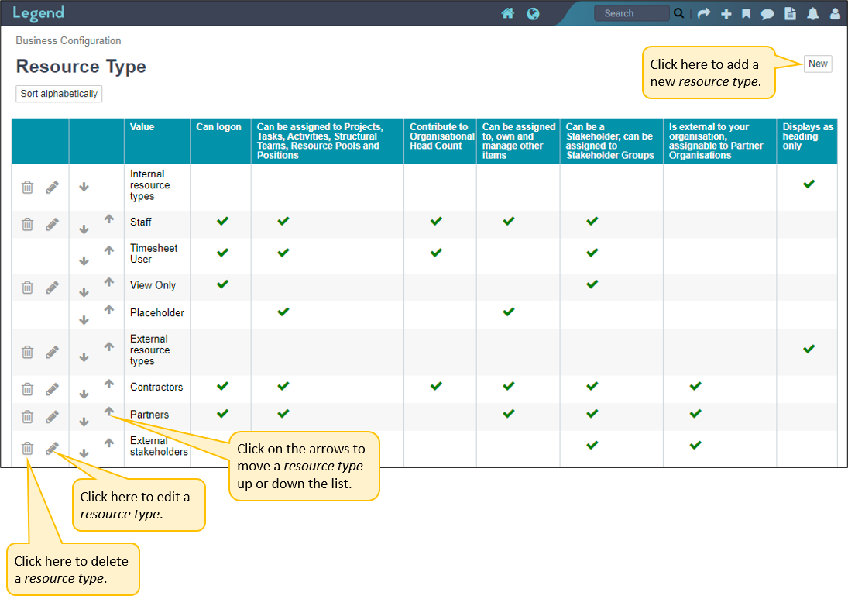Click the Sort alphabetically button

[x=59, y=94]
